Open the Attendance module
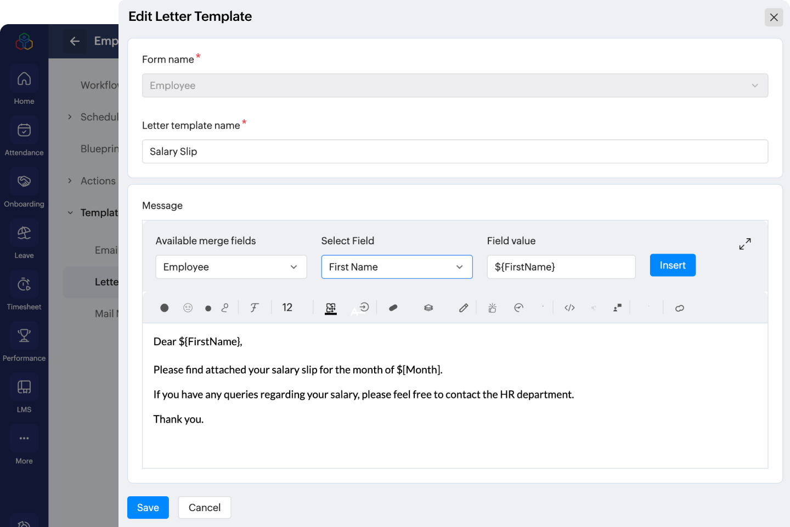The height and width of the screenshot is (527, 790). click(x=24, y=137)
